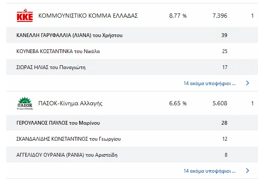The image size is (258, 179).
Task: Click the KKE total of 7.396 votes
Action: (x=220, y=16)
